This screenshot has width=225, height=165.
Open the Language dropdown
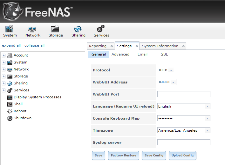click(207, 106)
